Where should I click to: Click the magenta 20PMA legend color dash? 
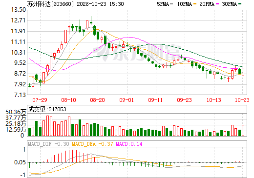click(x=217, y=3)
